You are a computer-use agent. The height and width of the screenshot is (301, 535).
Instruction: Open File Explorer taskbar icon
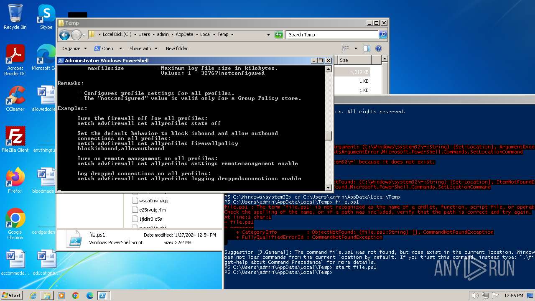click(x=47, y=296)
